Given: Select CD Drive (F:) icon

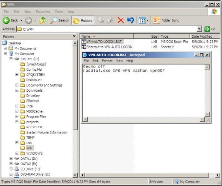Looking at the screenshot, I should [17, 169].
